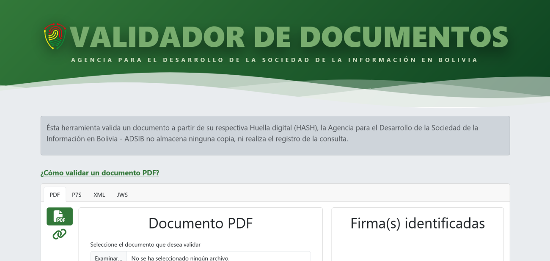Switch to the PDF tab

pos(55,195)
